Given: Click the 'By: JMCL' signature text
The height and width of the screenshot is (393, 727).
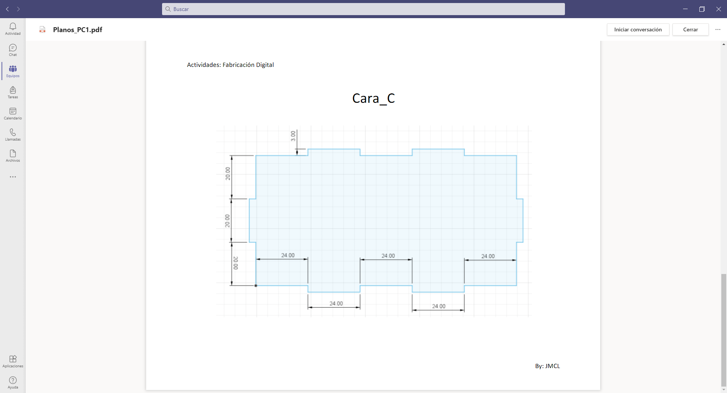Looking at the screenshot, I should [x=547, y=366].
